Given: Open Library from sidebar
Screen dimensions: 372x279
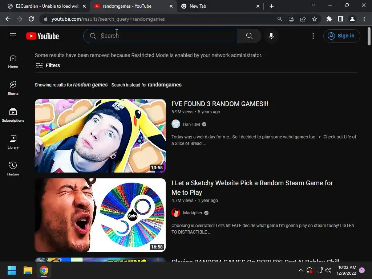Looking at the screenshot, I should [x=13, y=142].
